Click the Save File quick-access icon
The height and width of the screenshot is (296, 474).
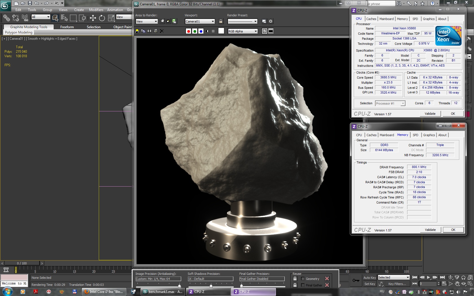(x=30, y=3)
